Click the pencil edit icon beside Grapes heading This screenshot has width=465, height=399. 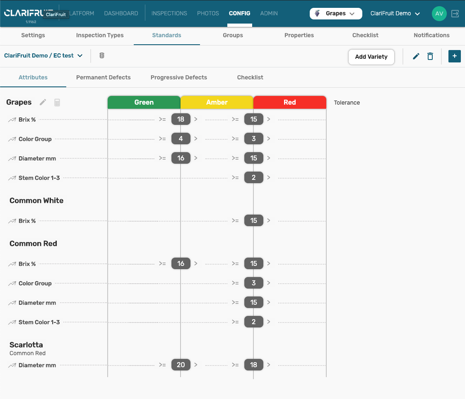43,103
